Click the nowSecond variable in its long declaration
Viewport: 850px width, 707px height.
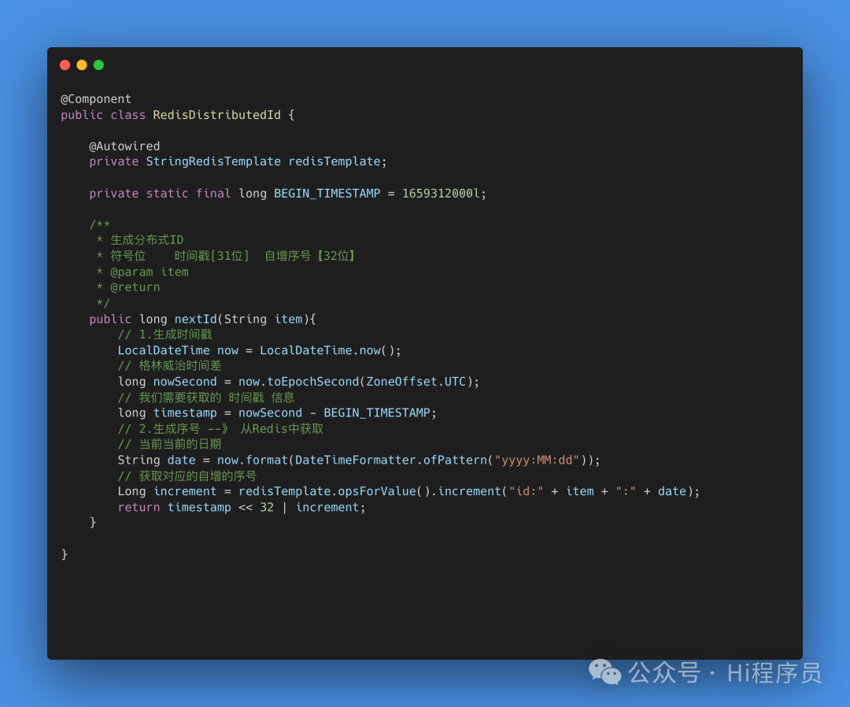point(185,382)
